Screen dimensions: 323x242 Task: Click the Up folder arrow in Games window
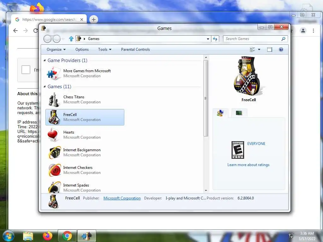(x=71, y=39)
